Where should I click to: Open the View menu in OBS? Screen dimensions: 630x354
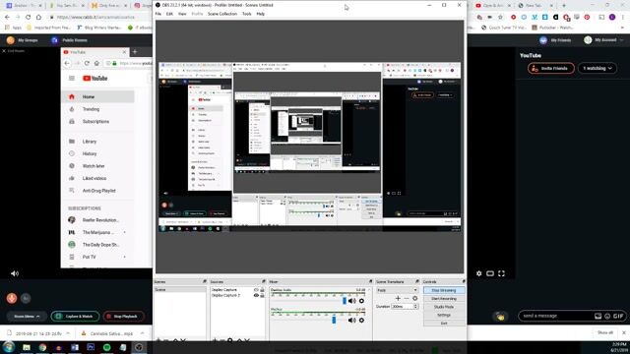182,14
